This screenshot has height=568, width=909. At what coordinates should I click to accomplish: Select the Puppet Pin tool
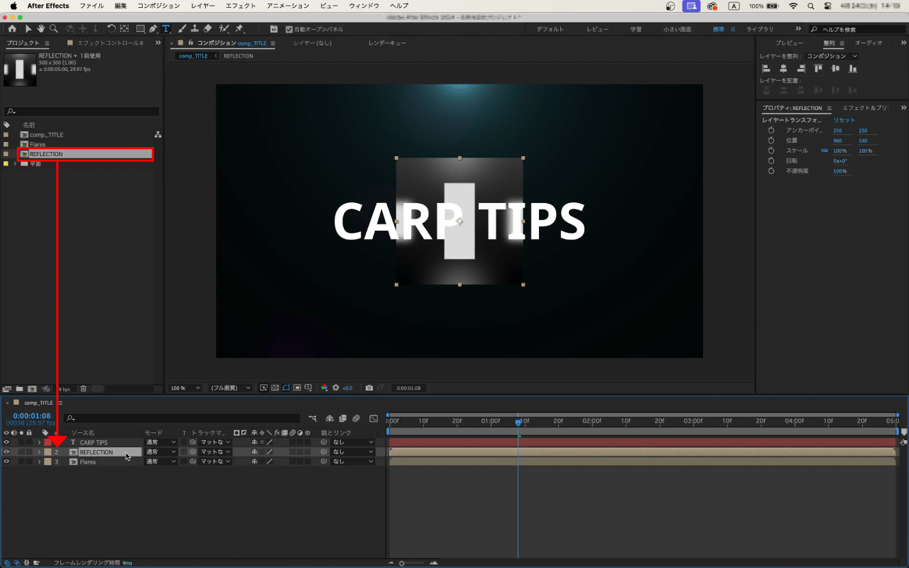tap(239, 29)
